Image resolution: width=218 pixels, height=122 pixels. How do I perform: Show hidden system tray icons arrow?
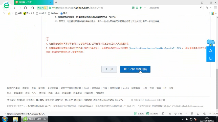(183, 119)
